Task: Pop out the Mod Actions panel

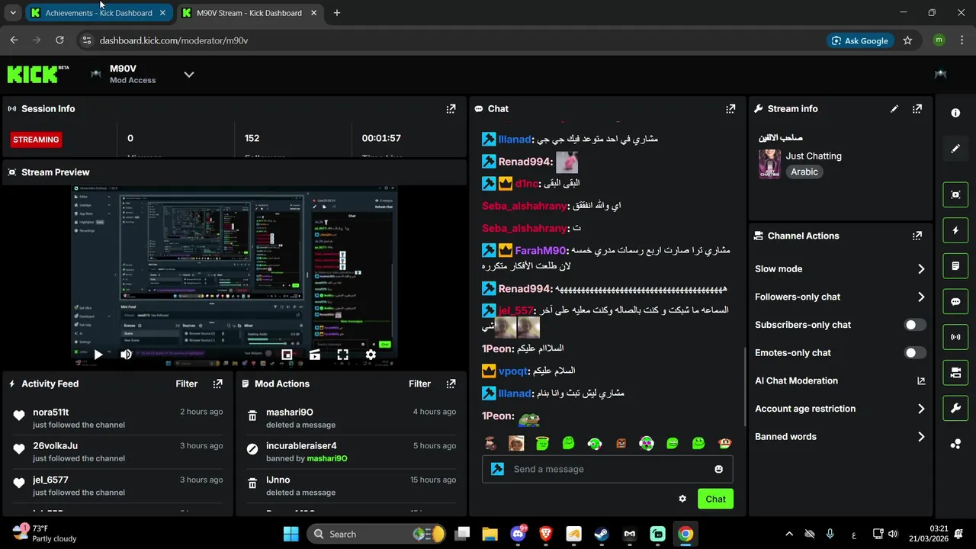Action: coord(451,384)
